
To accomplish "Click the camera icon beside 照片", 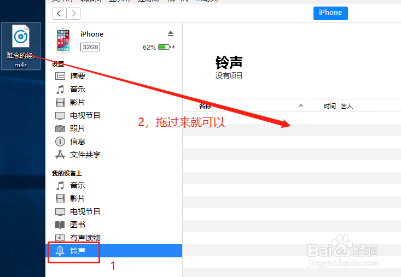I will 60,128.
